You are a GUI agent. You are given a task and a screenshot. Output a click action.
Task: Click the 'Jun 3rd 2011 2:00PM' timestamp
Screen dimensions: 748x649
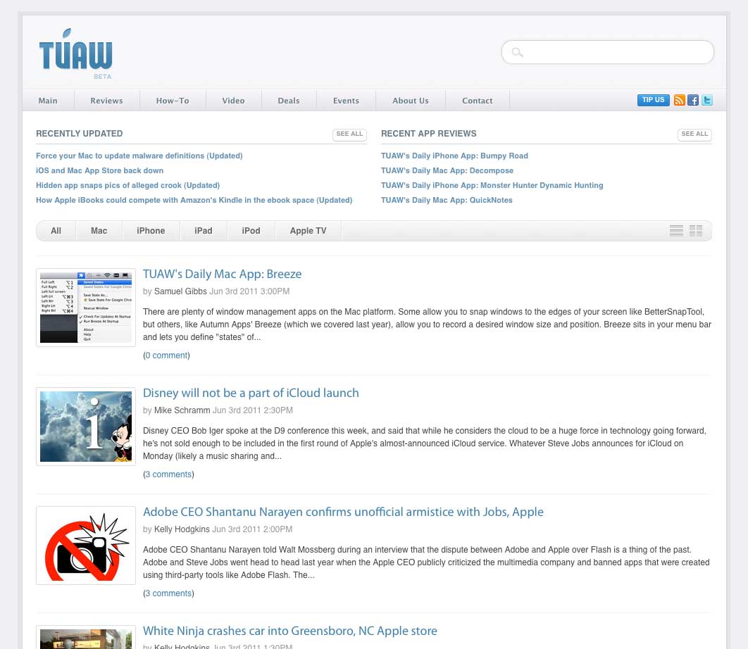[x=252, y=529]
